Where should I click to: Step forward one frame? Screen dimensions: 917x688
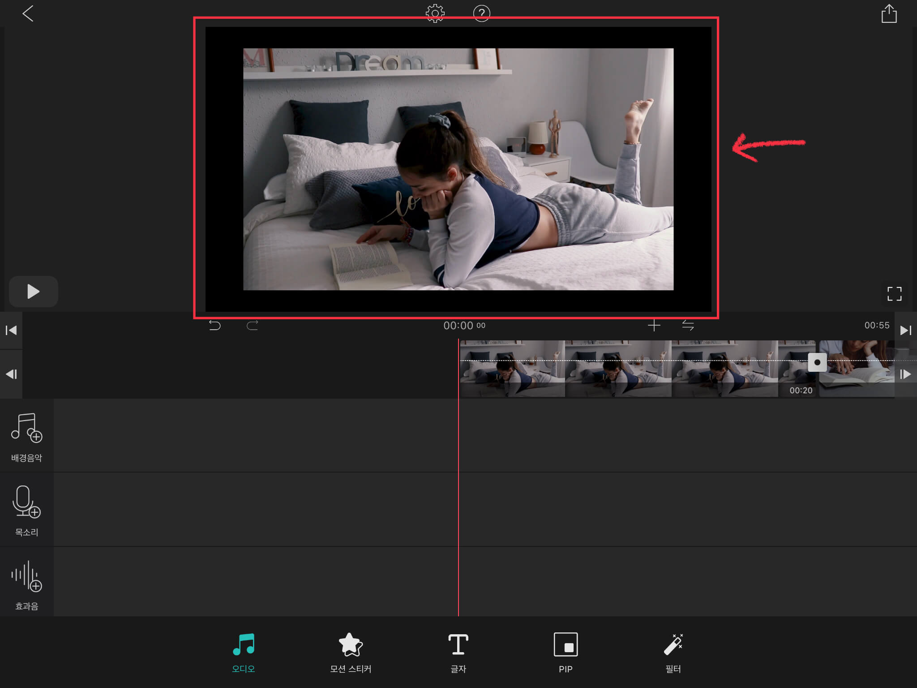[905, 374]
